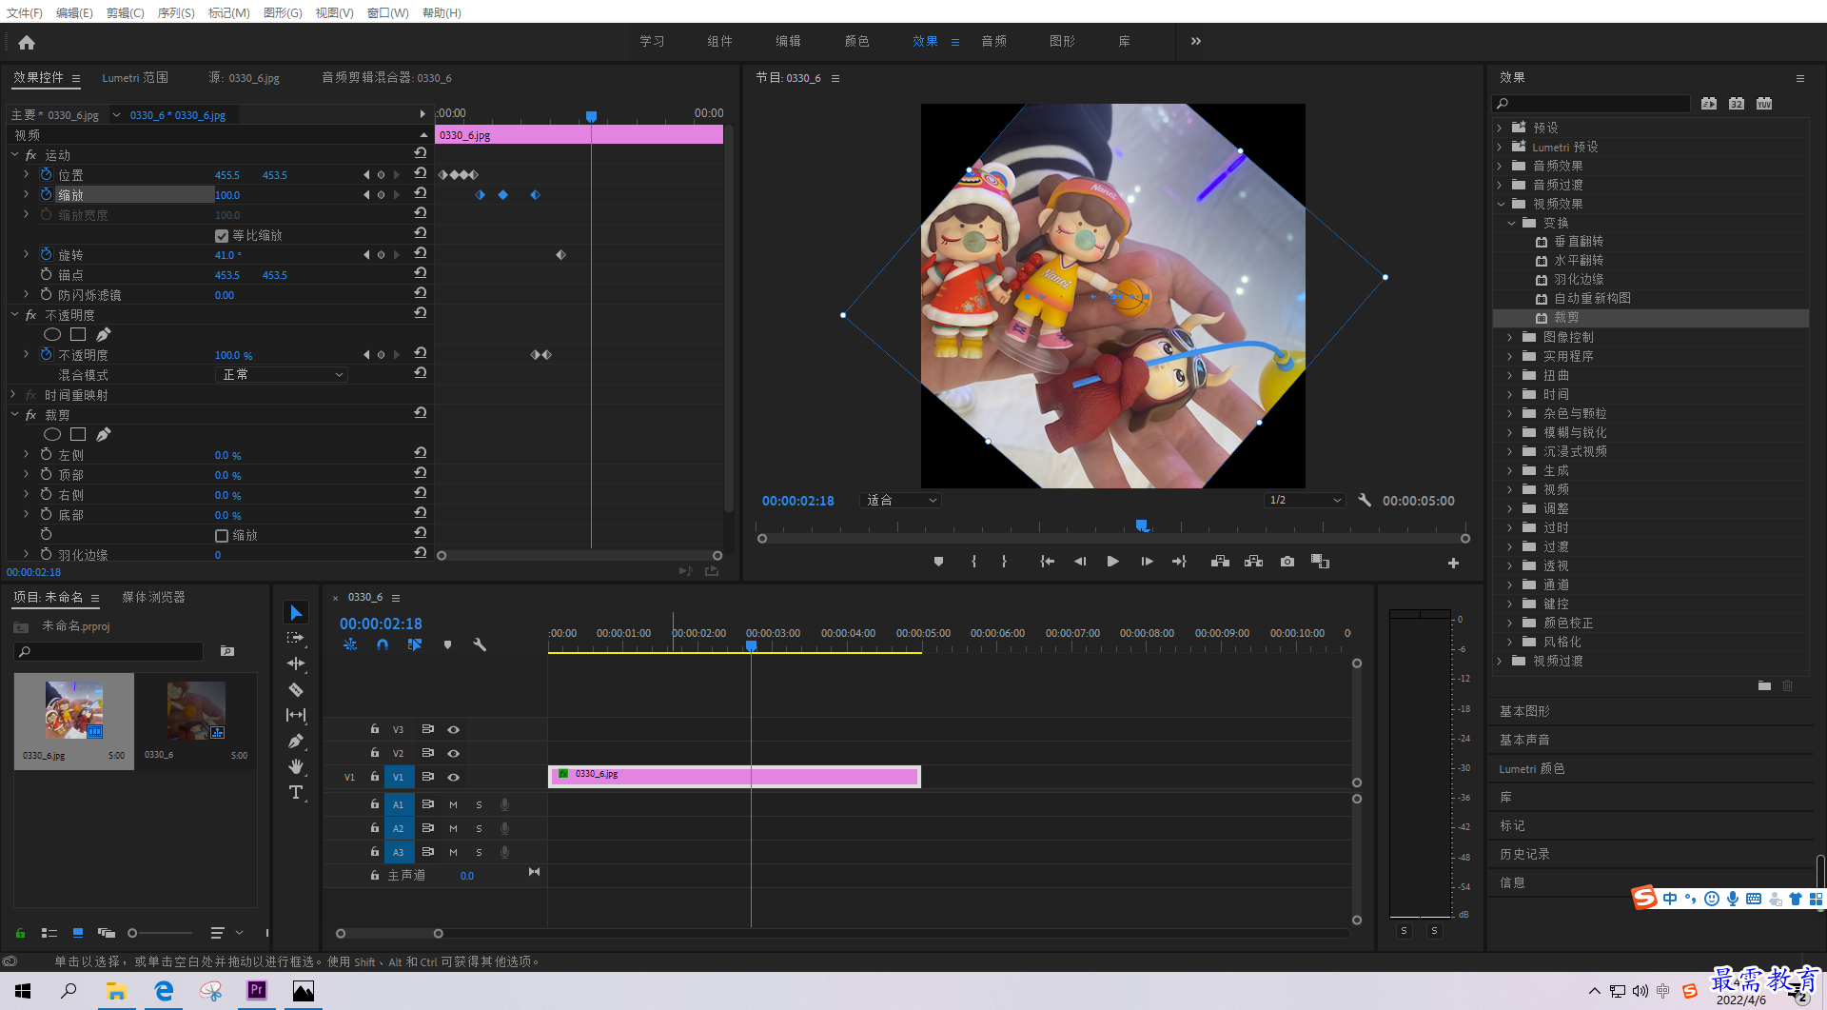Open the 文件(F) menu

(25, 12)
